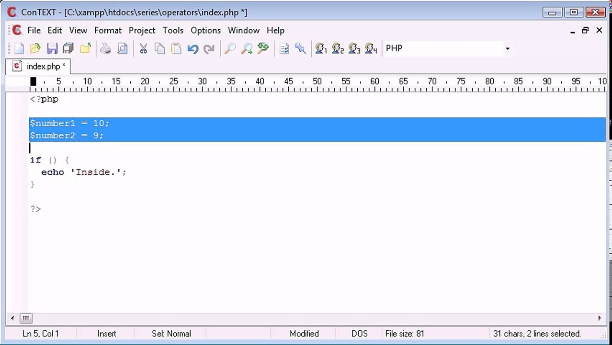Open the File menu

click(34, 30)
